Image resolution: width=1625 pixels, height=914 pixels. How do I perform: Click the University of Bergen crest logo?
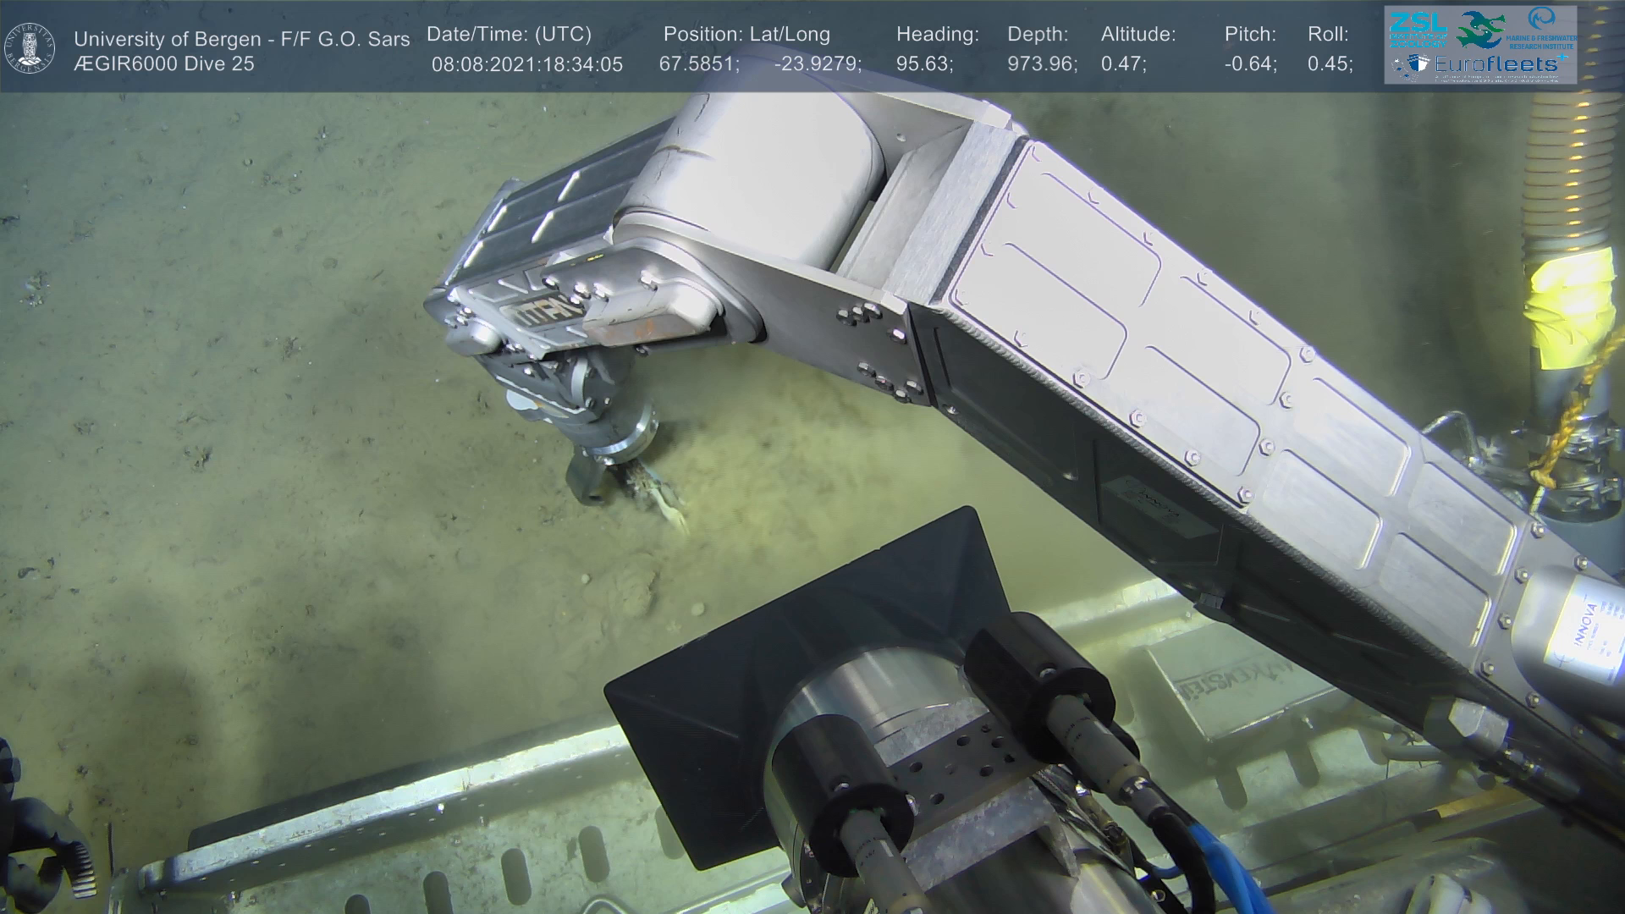30,47
